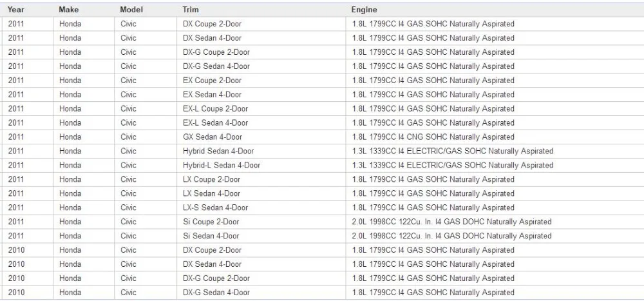
Task: Select the Si Sedan 4-Door trim cell
Action: click(261, 236)
